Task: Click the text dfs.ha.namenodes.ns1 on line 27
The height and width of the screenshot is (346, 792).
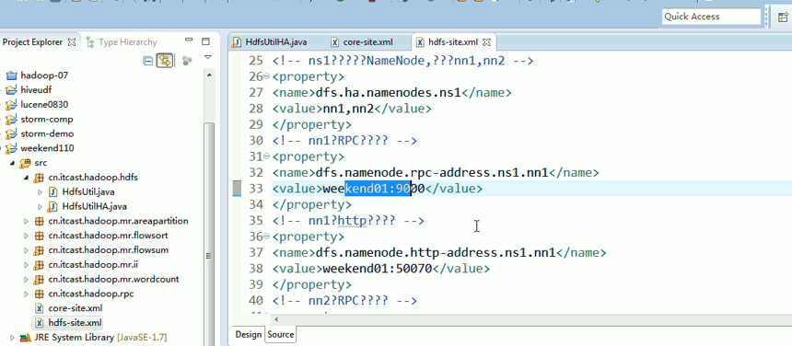Action: (x=388, y=93)
